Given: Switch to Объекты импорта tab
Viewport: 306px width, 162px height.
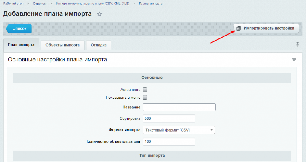Looking at the screenshot, I should coord(63,45).
